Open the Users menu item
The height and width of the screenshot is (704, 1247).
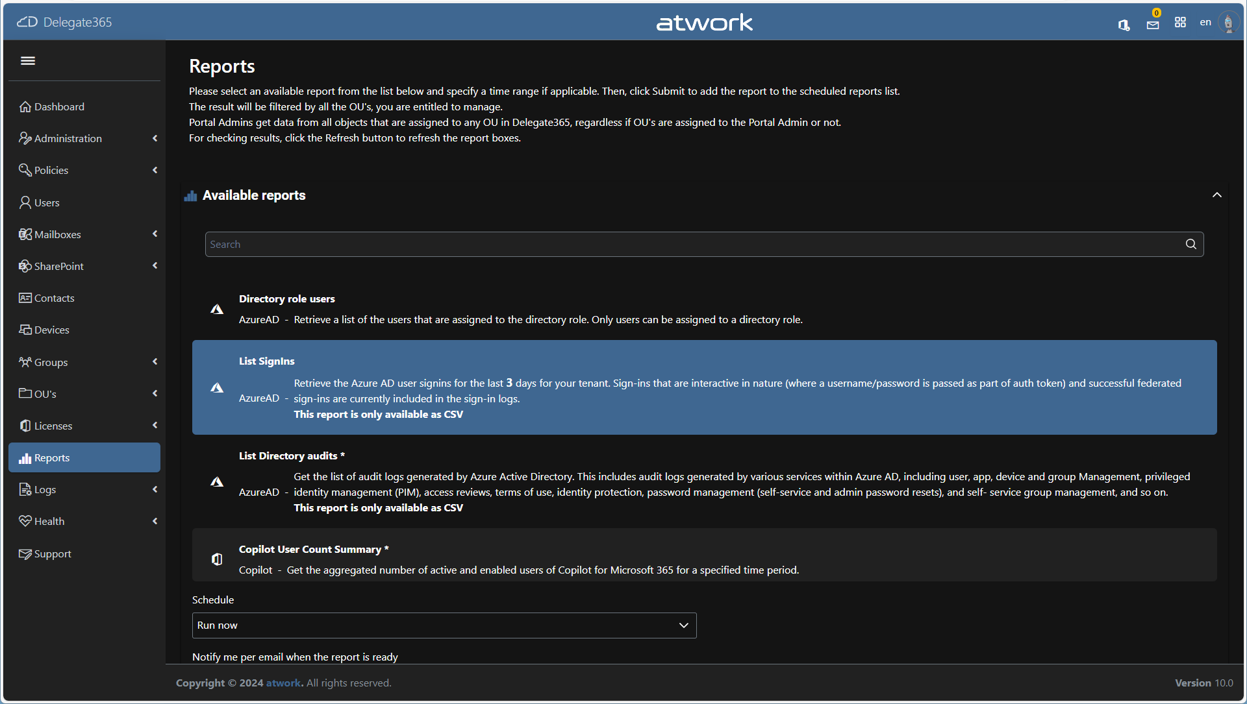tap(84, 202)
